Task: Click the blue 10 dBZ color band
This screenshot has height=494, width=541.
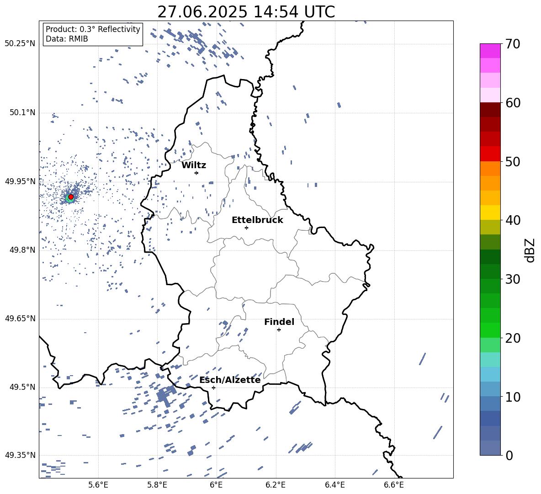Action: [x=490, y=389]
